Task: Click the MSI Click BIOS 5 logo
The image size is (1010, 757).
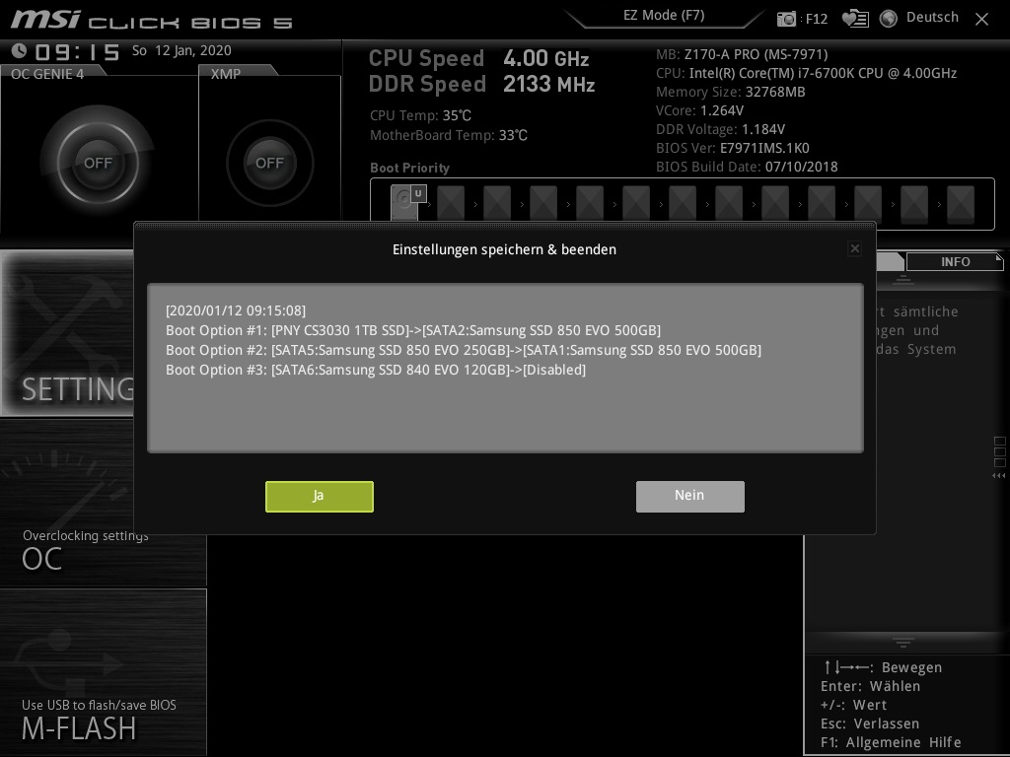Action: (151, 20)
